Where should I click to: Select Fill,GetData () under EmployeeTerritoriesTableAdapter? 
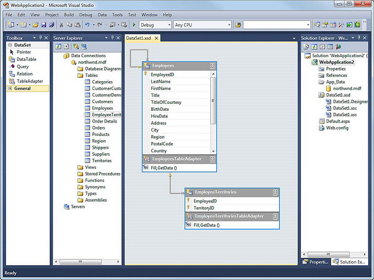pos(206,225)
